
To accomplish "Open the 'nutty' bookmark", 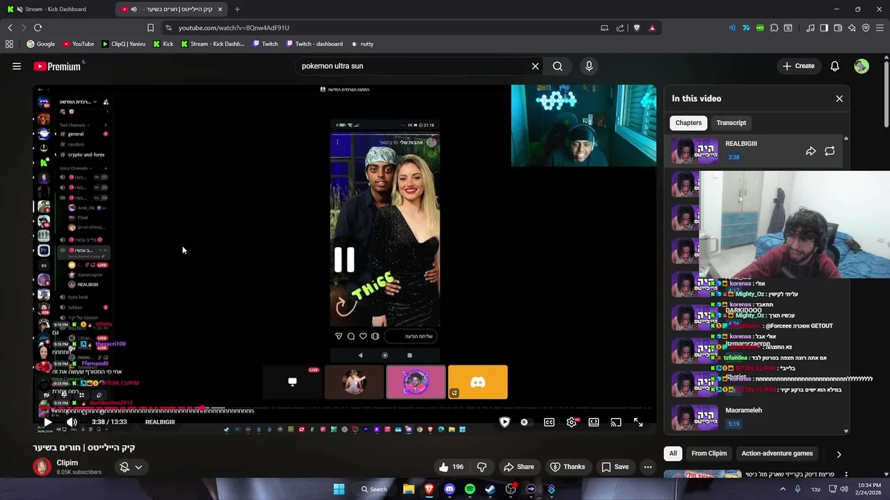I will [362, 44].
